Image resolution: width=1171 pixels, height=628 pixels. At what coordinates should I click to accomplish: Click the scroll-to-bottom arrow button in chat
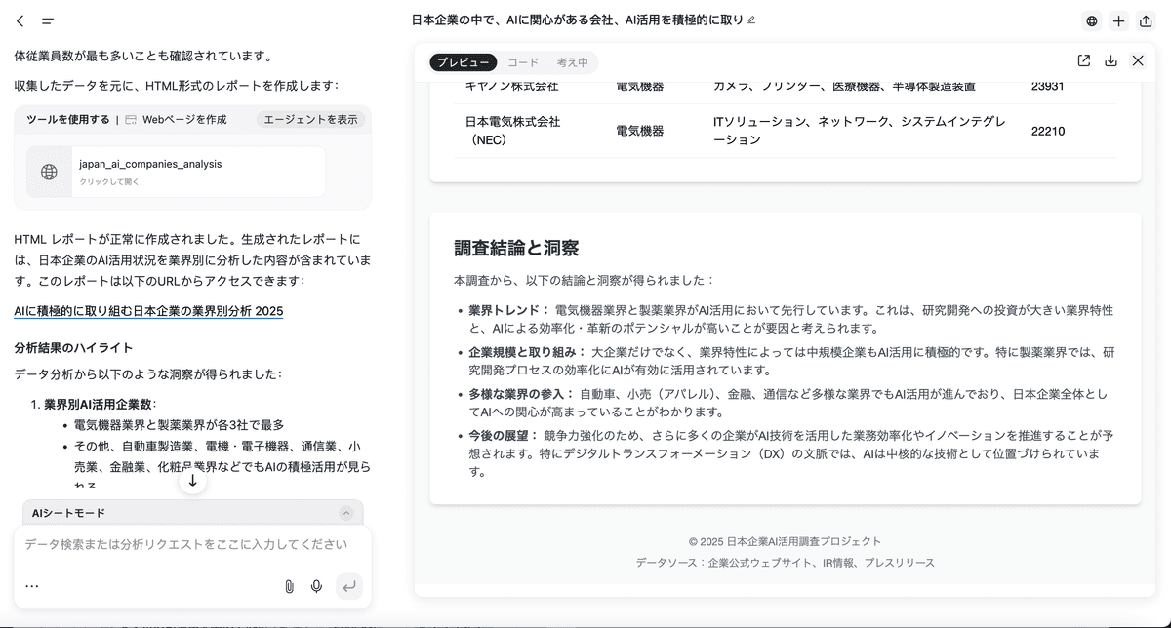click(x=193, y=480)
